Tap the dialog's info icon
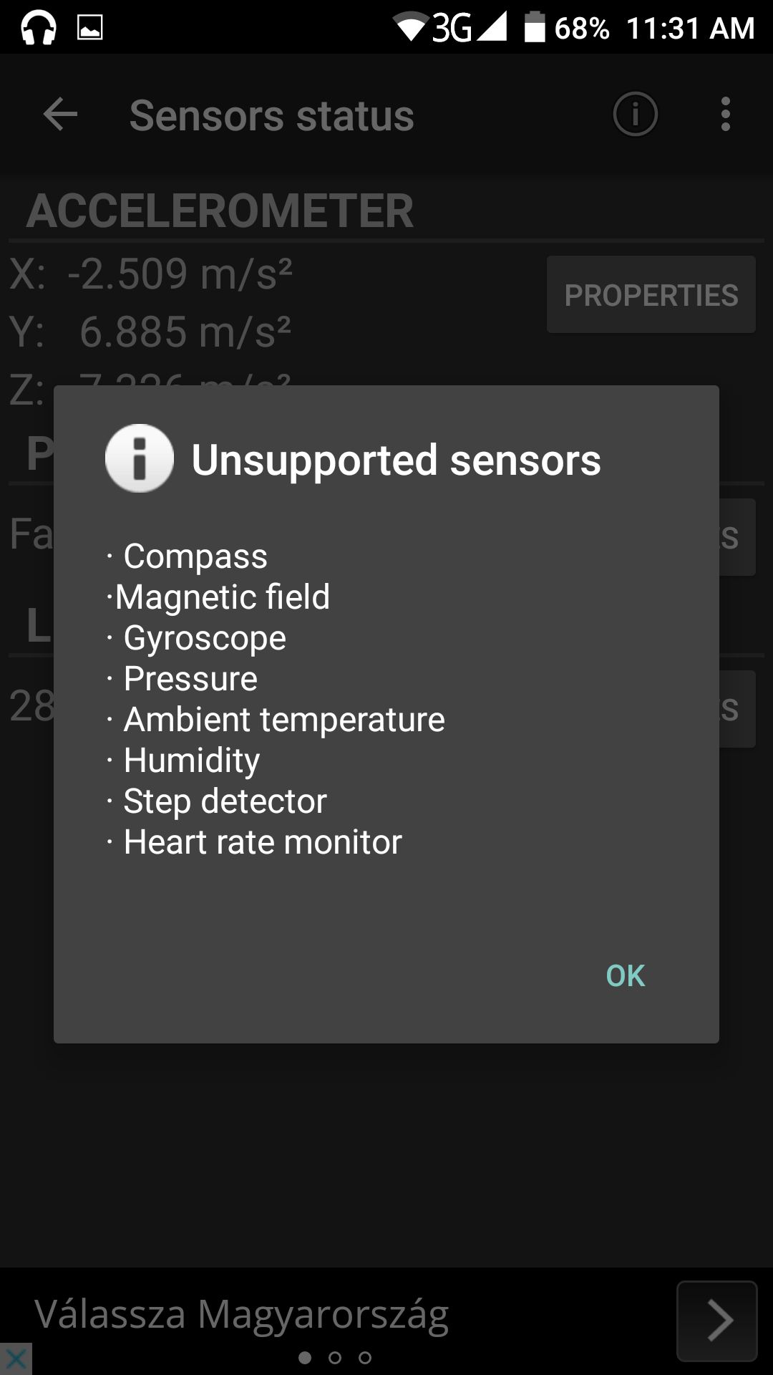Image resolution: width=773 pixels, height=1375 pixels. 140,458
